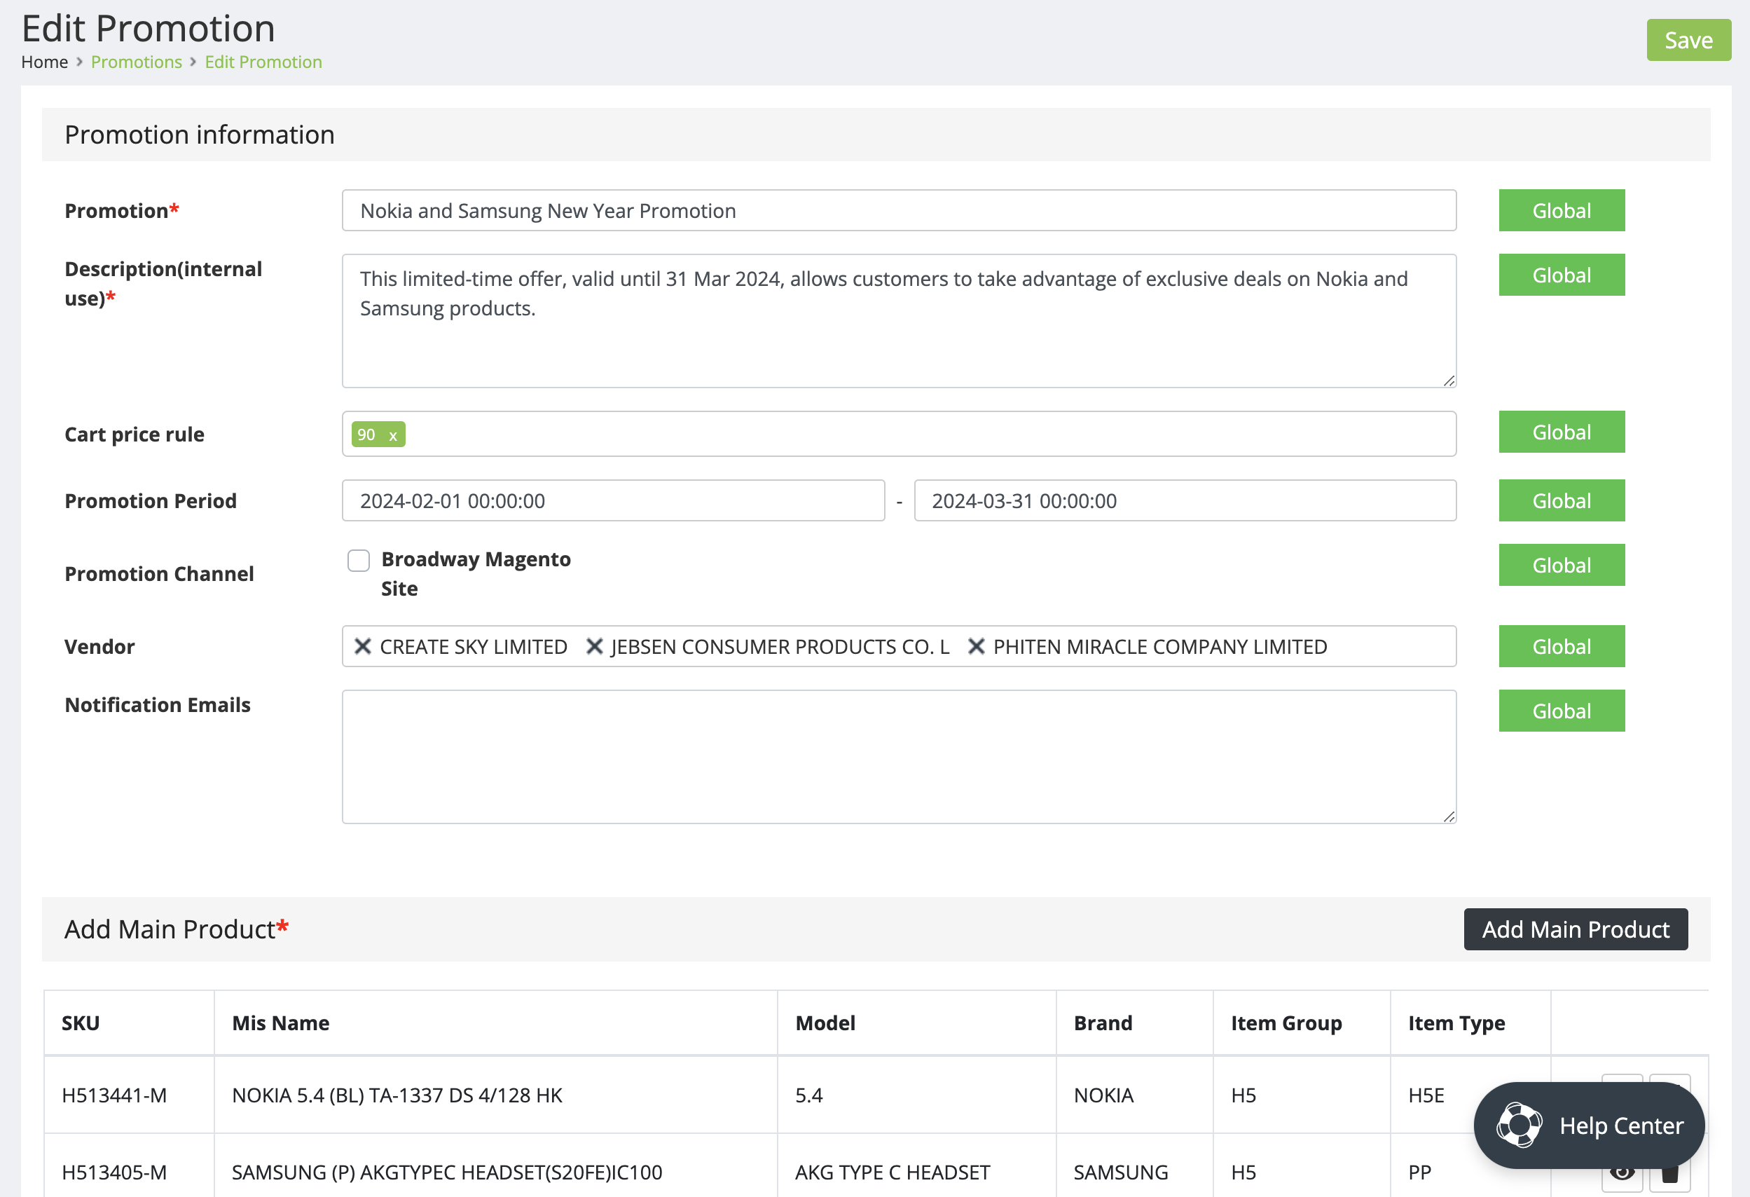The image size is (1750, 1197).
Task: Click Global beside Cart price rule
Action: [x=1562, y=432]
